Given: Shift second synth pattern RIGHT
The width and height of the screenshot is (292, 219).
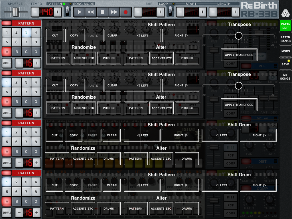Looking at the screenshot, I should coord(181,85).
